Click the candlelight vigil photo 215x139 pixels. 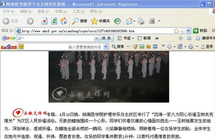109,77
